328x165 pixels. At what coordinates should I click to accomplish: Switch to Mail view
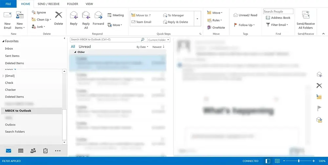(9, 151)
